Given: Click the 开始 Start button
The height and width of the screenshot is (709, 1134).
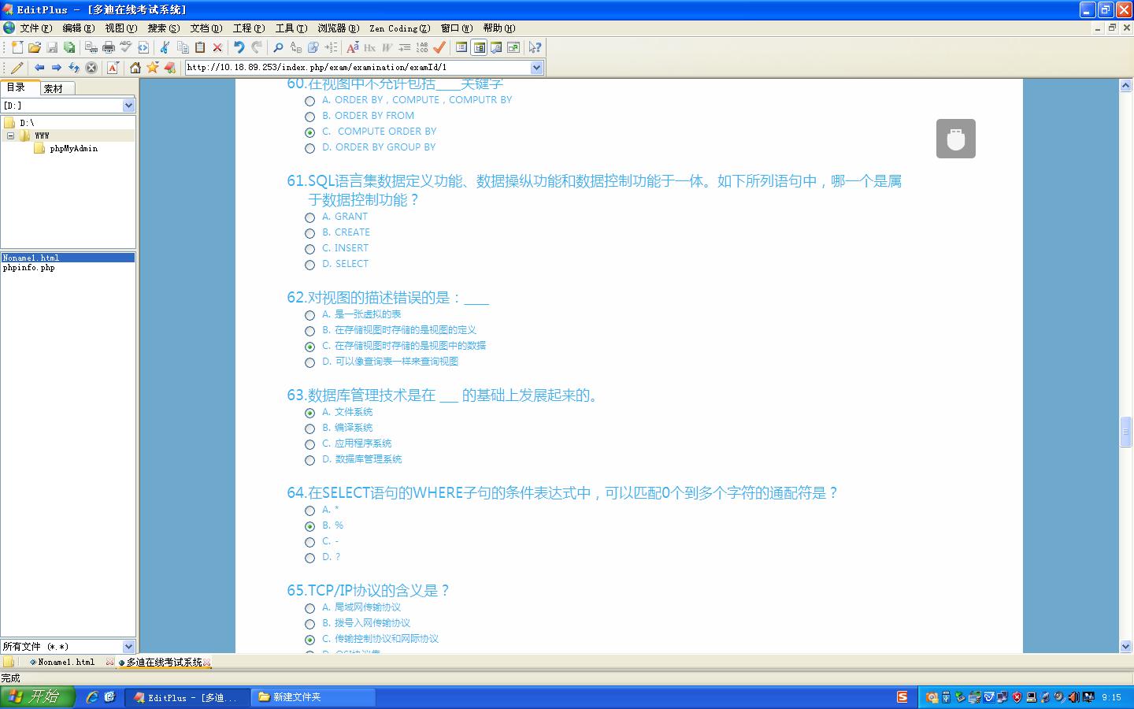Looking at the screenshot, I should click(37, 697).
